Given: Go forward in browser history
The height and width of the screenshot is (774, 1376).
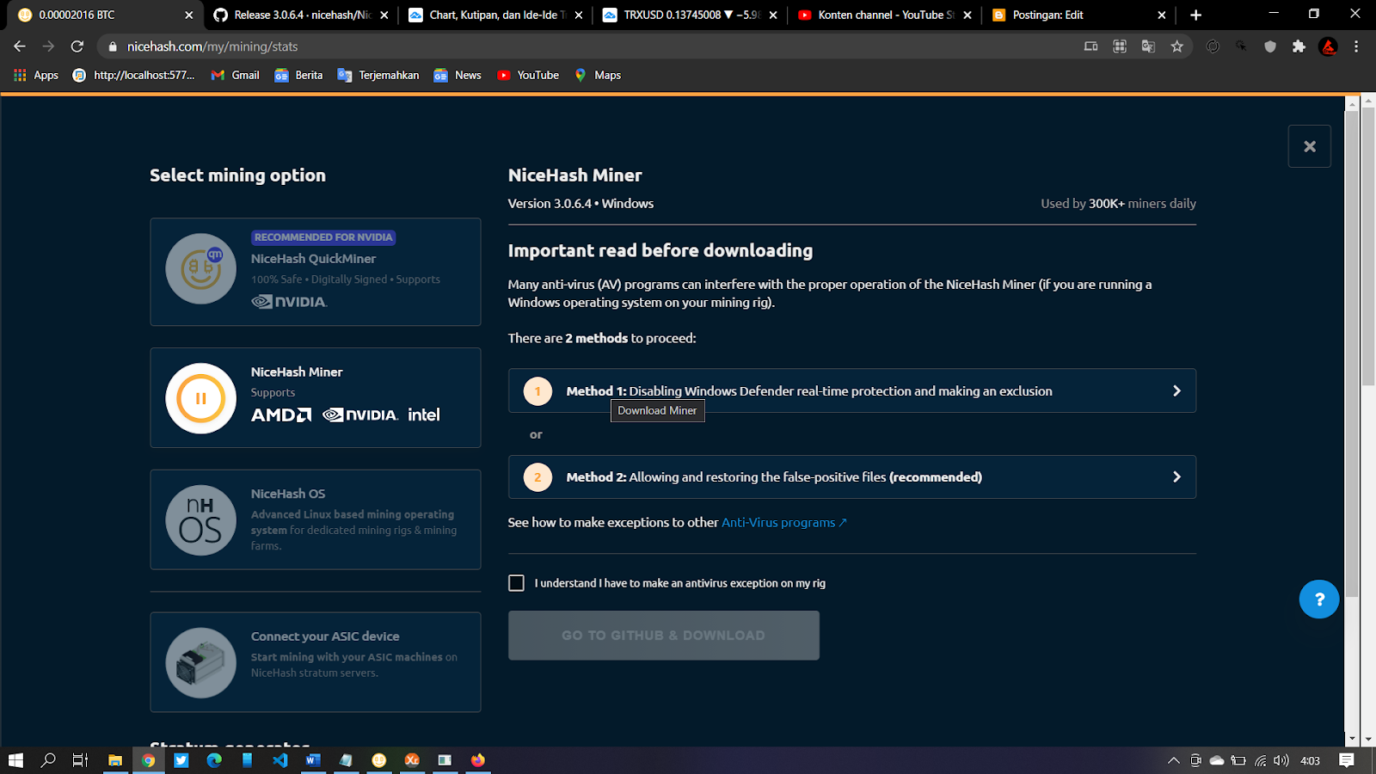Looking at the screenshot, I should (48, 46).
